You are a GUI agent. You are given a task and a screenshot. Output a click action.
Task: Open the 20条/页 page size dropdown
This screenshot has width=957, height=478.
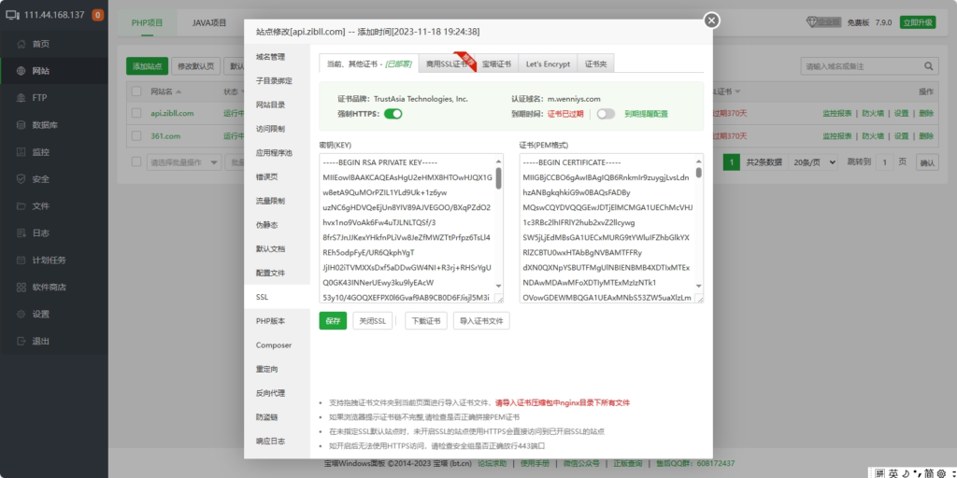pyautogui.click(x=813, y=162)
